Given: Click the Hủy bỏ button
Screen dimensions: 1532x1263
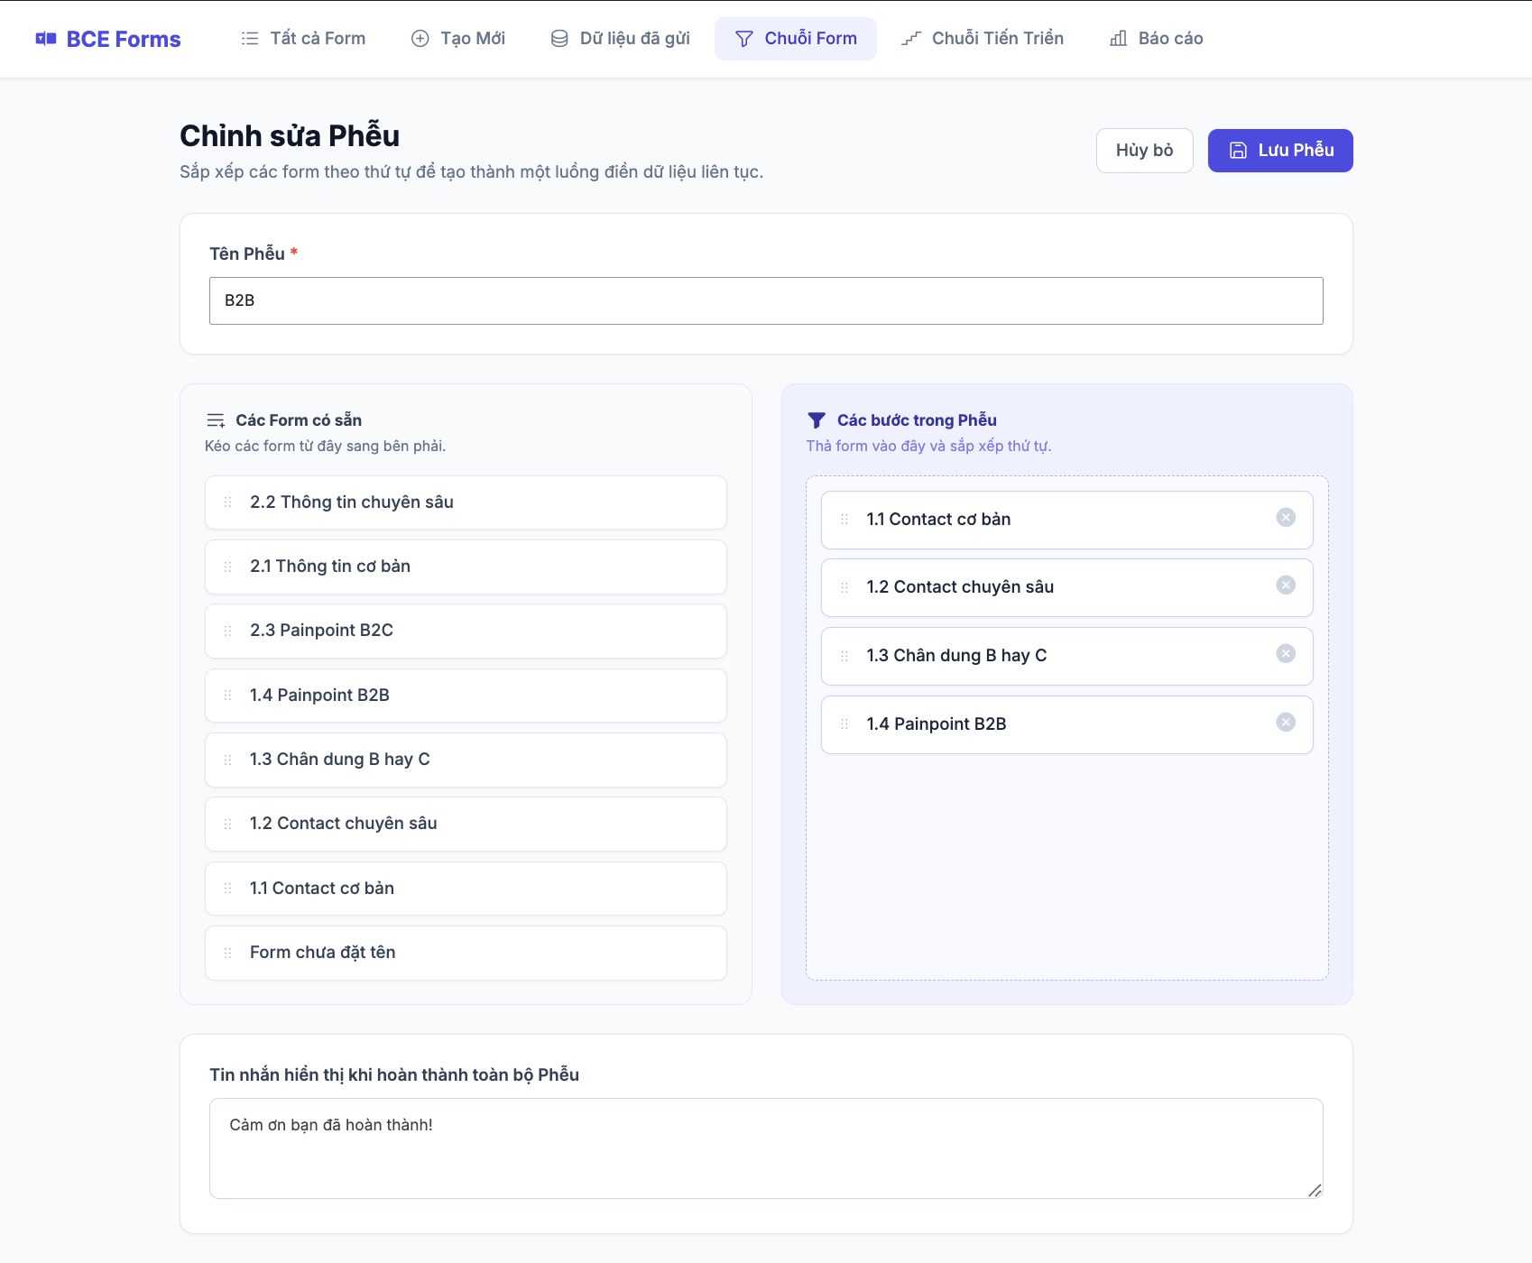Looking at the screenshot, I should pyautogui.click(x=1145, y=151).
